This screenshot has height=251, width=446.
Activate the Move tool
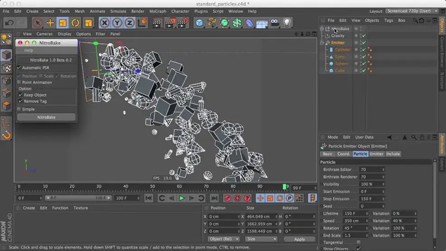pyautogui.click(x=50, y=23)
